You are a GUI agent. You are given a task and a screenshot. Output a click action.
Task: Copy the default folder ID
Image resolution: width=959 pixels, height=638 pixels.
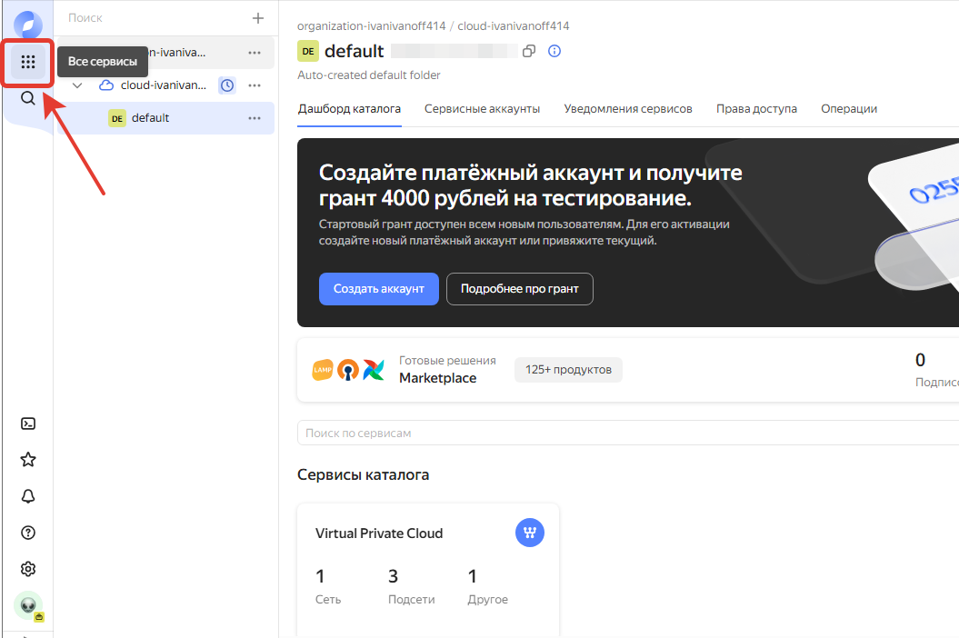[x=529, y=52]
